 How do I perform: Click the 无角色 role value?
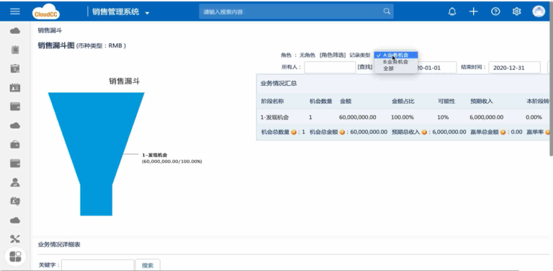[x=307, y=55]
